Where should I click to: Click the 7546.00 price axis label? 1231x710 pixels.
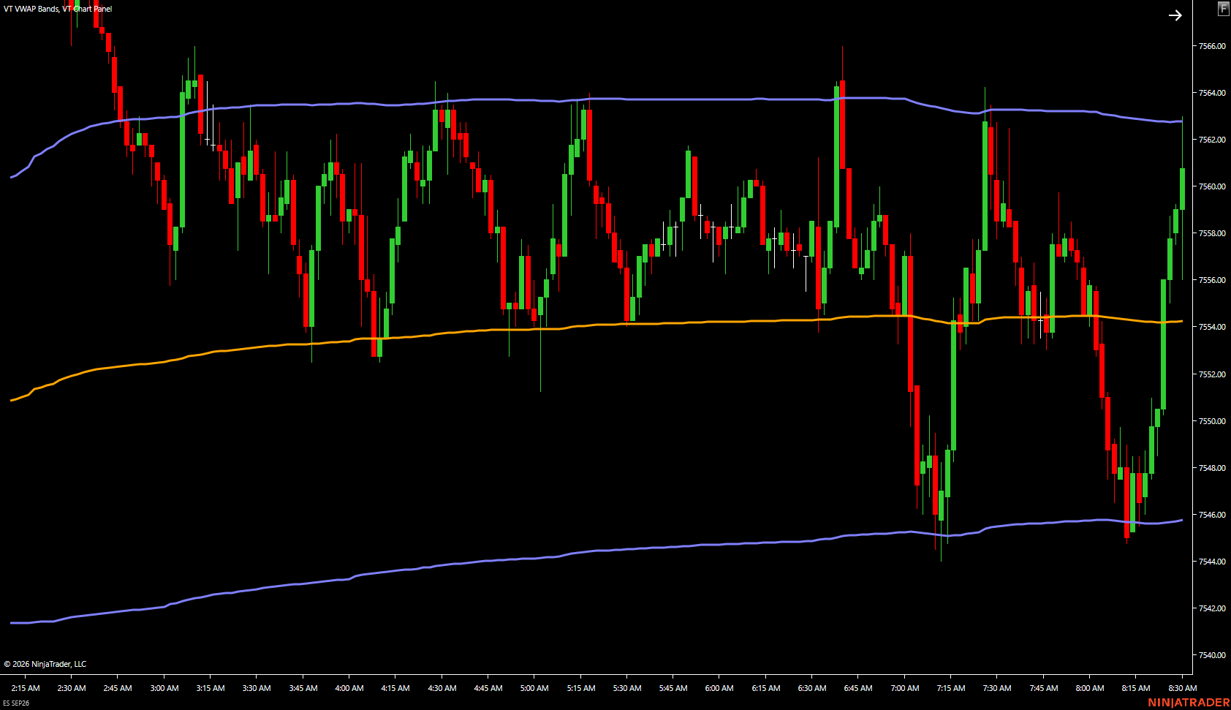coord(1212,515)
